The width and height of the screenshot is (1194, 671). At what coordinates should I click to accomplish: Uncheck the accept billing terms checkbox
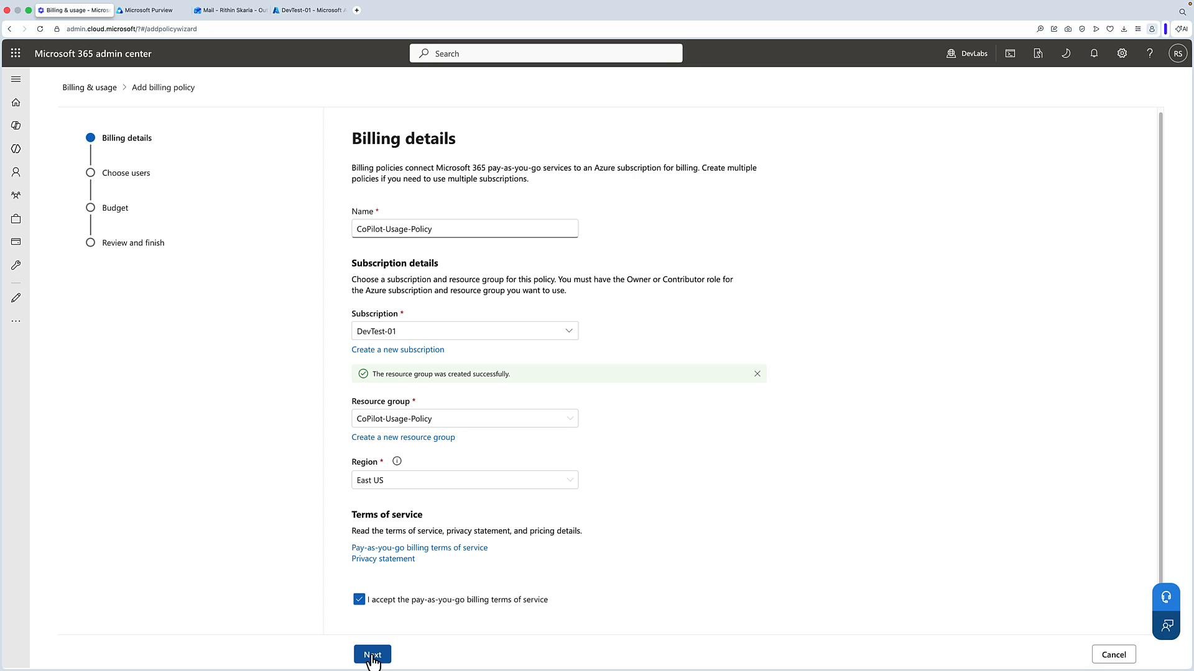click(x=359, y=600)
